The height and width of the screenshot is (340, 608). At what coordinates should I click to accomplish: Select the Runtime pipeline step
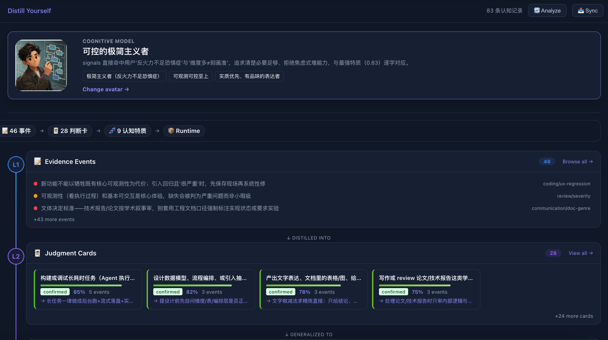pyautogui.click(x=184, y=131)
